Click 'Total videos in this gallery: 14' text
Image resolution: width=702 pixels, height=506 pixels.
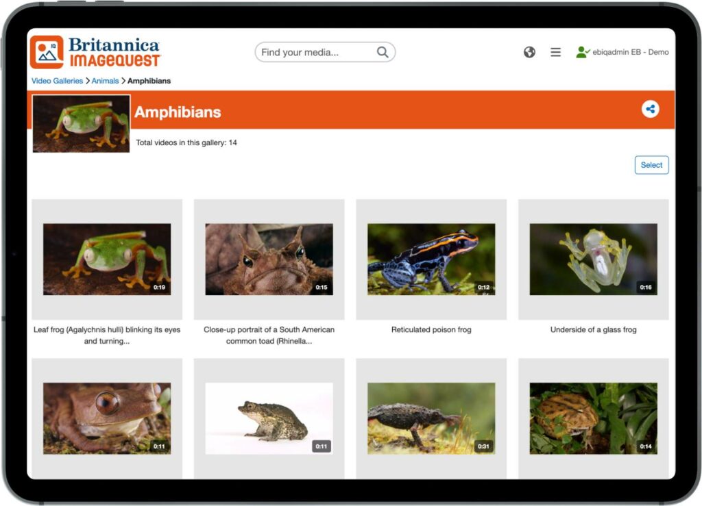[x=186, y=142]
